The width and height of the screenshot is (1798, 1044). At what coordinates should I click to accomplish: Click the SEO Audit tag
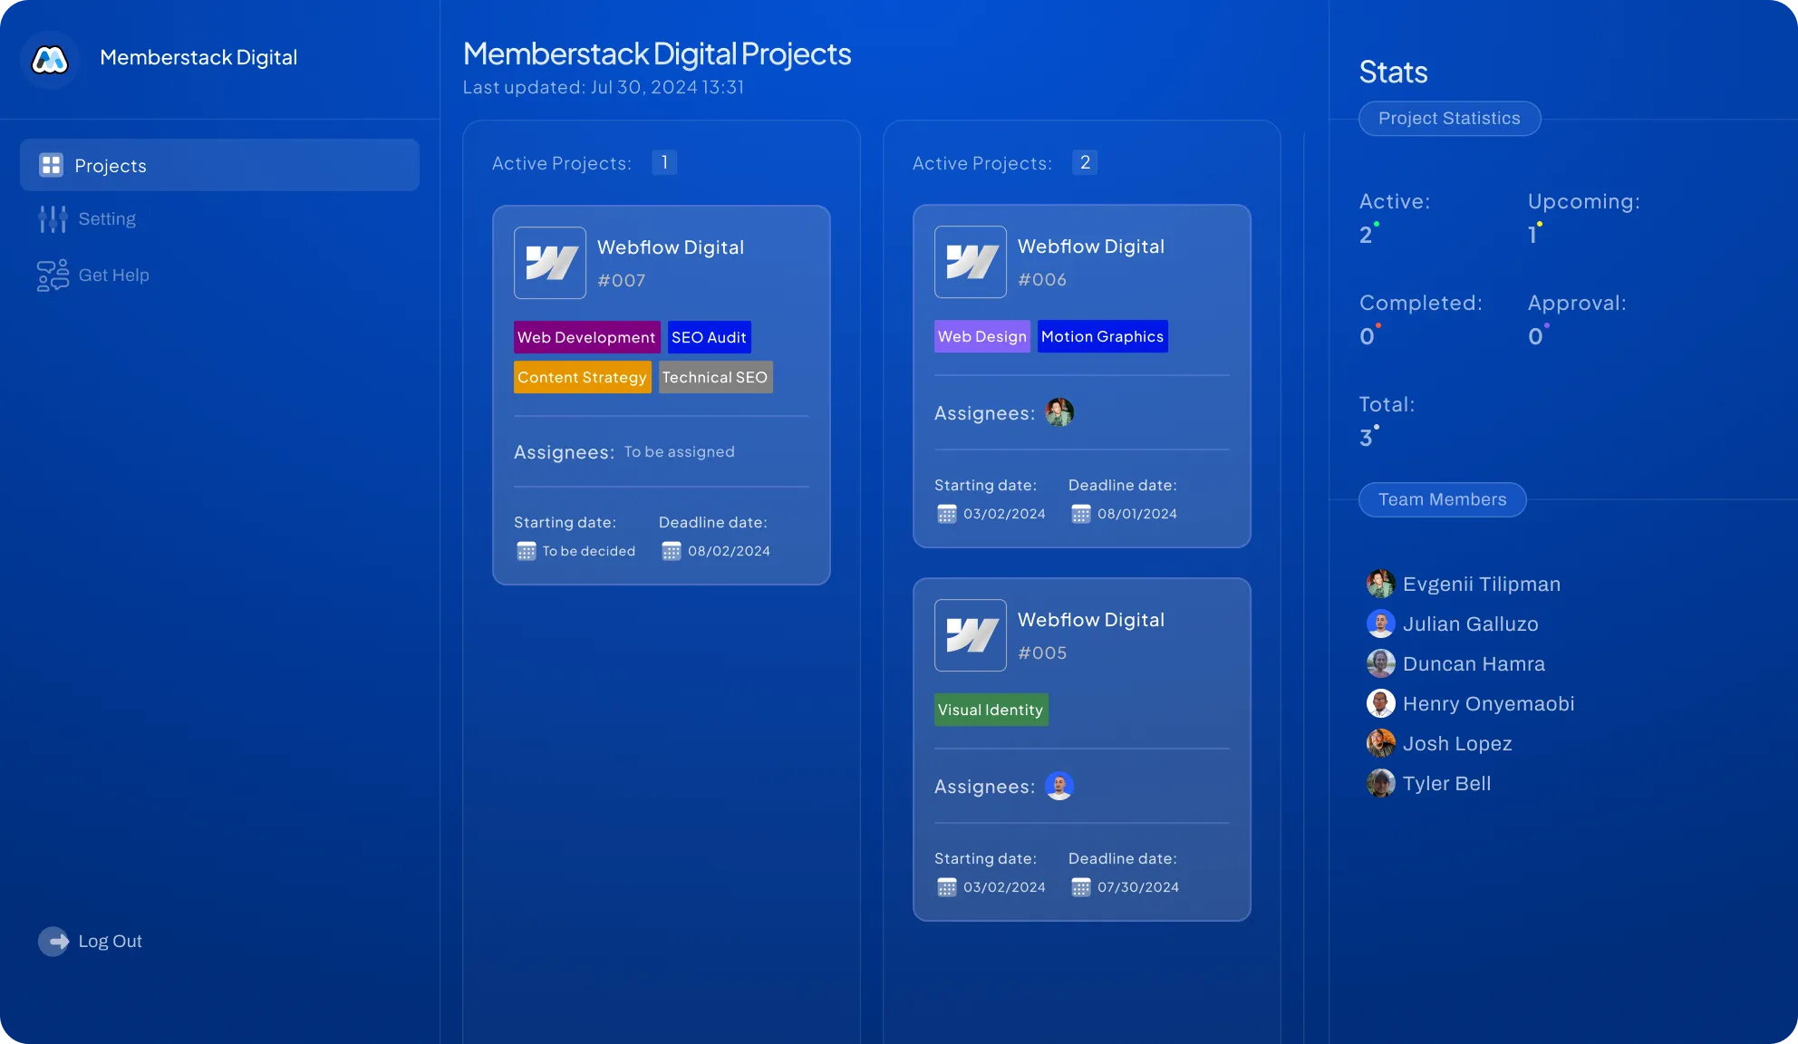pyautogui.click(x=709, y=337)
